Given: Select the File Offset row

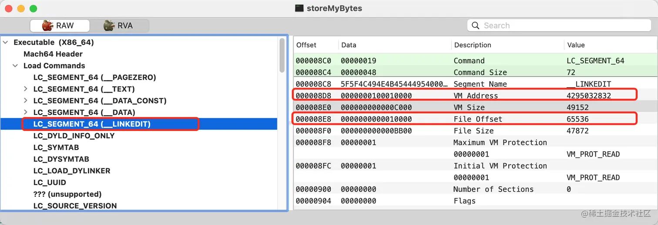Looking at the screenshot, I should 475,119.
